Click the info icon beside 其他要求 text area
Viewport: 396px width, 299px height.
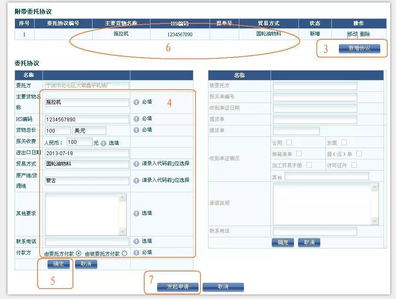[x=136, y=214]
